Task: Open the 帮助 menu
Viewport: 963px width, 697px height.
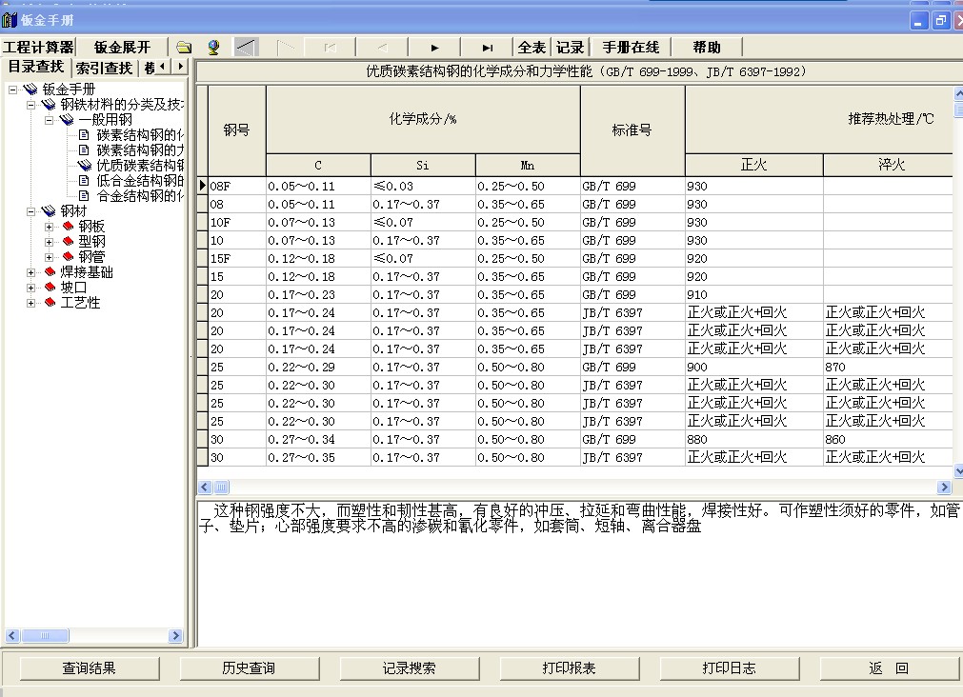Action: coord(706,48)
